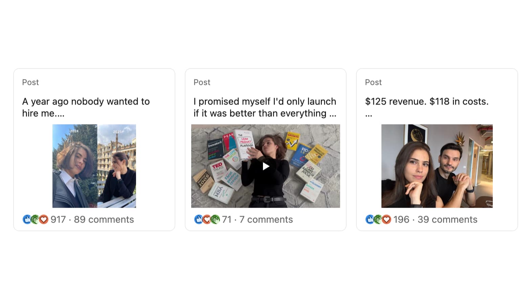Click the 196 reactions count

pos(401,220)
